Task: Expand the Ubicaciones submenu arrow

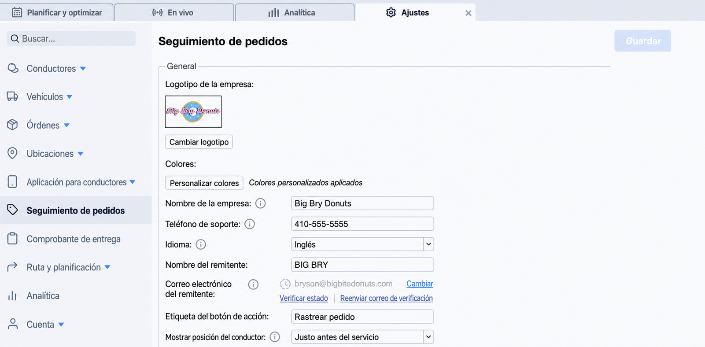Action: tap(81, 154)
